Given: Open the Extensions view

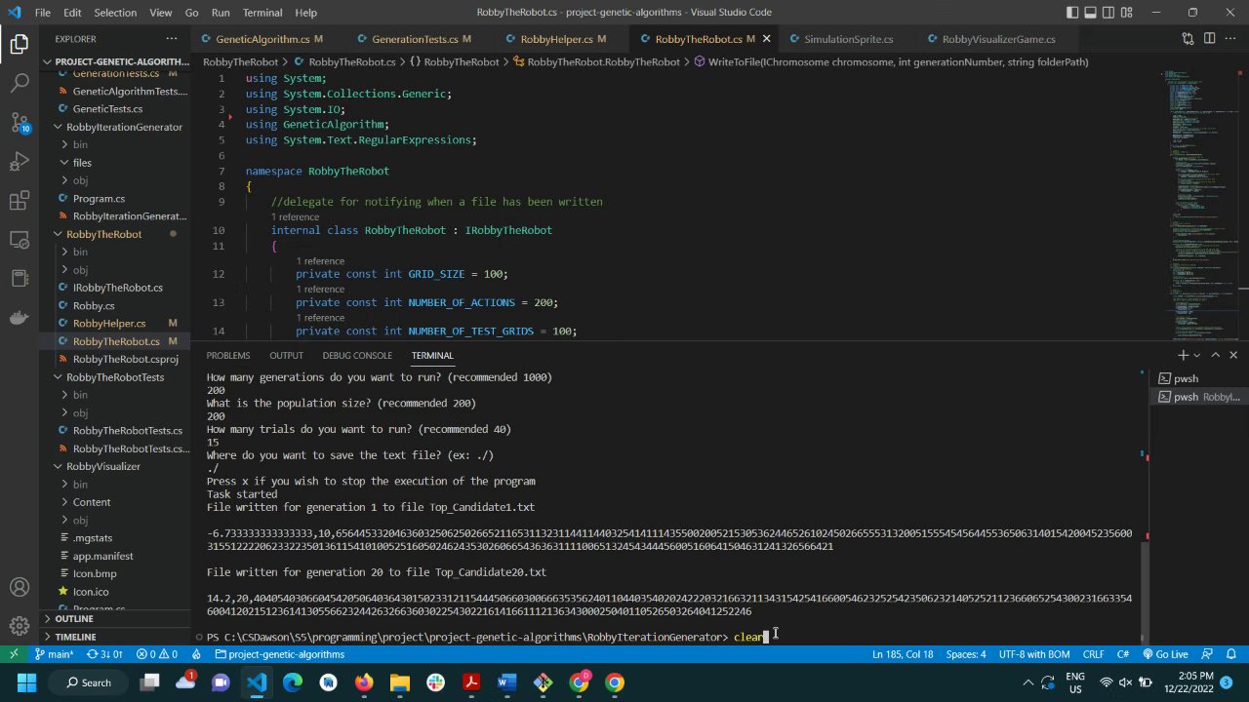Looking at the screenshot, I should tap(20, 201).
